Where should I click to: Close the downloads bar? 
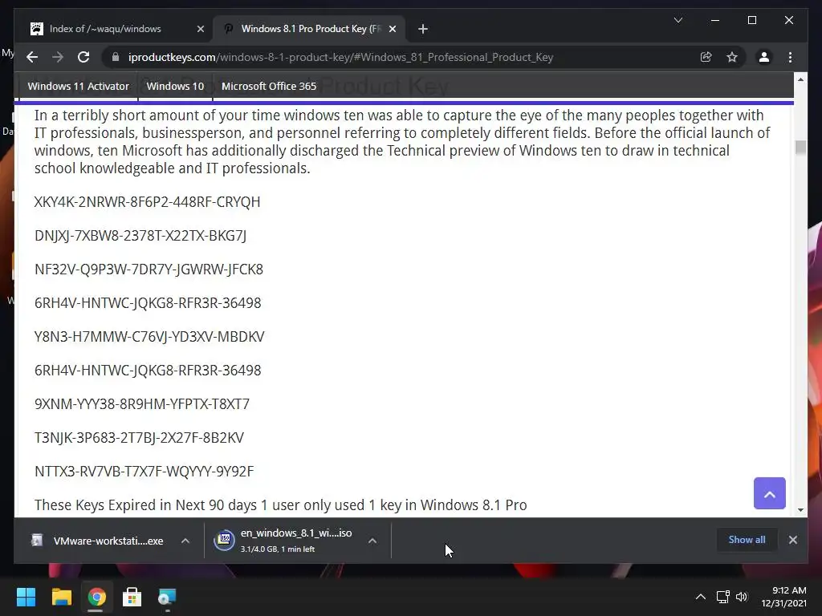(792, 540)
